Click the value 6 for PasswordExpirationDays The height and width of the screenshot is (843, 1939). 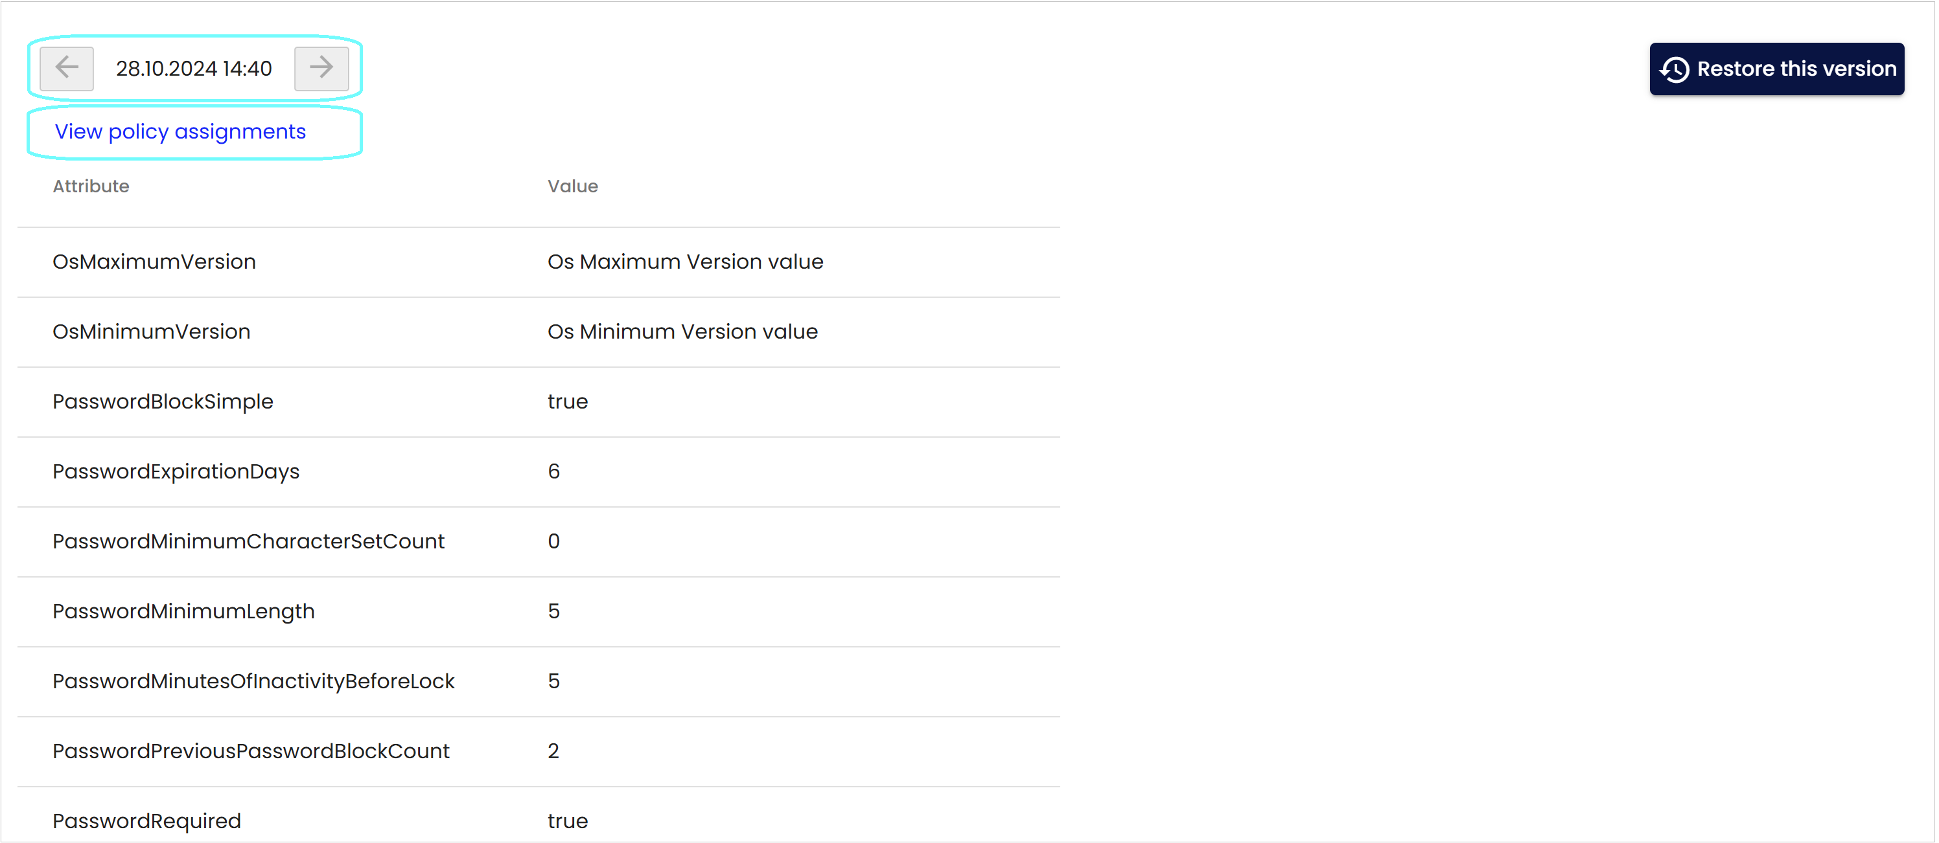tap(554, 471)
